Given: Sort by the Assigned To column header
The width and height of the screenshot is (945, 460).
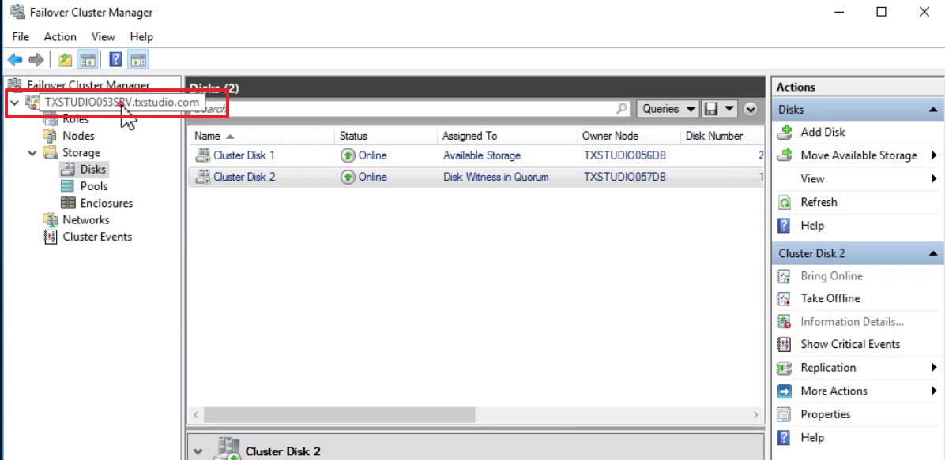Looking at the screenshot, I should pyautogui.click(x=506, y=136).
